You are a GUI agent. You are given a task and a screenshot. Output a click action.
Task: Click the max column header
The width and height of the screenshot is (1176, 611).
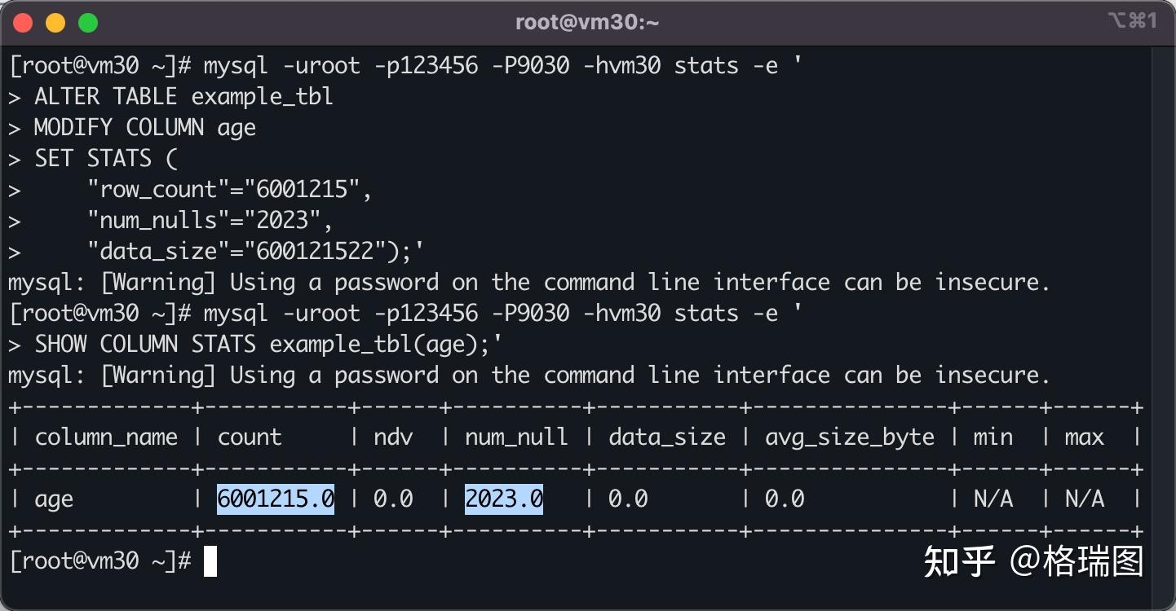[1085, 437]
